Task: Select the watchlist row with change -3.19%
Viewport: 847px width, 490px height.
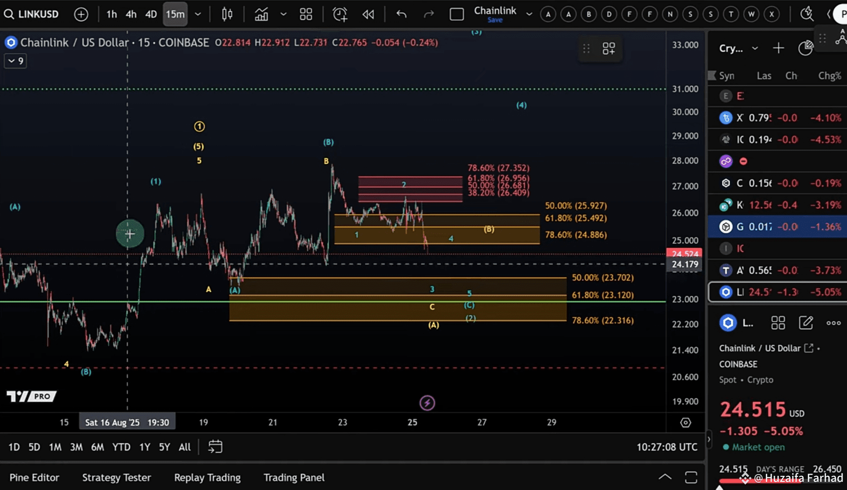Action: click(778, 205)
